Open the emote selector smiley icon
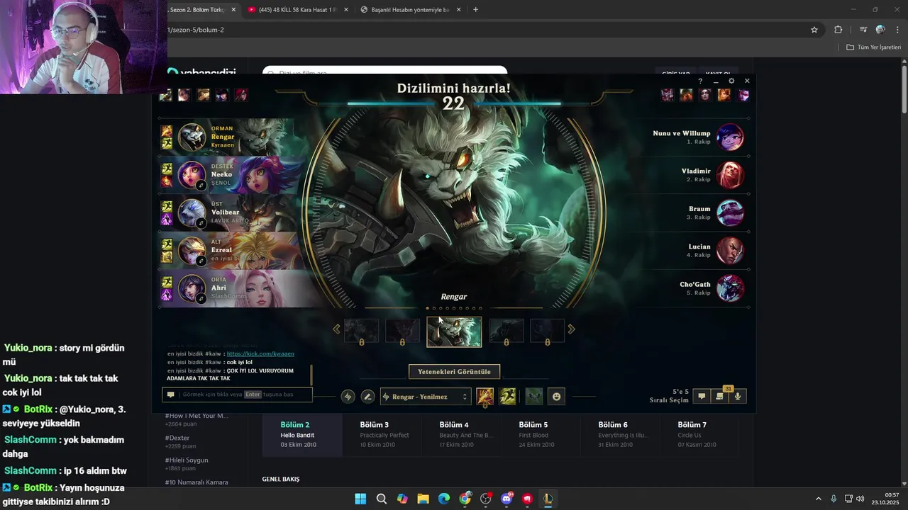 557,397
